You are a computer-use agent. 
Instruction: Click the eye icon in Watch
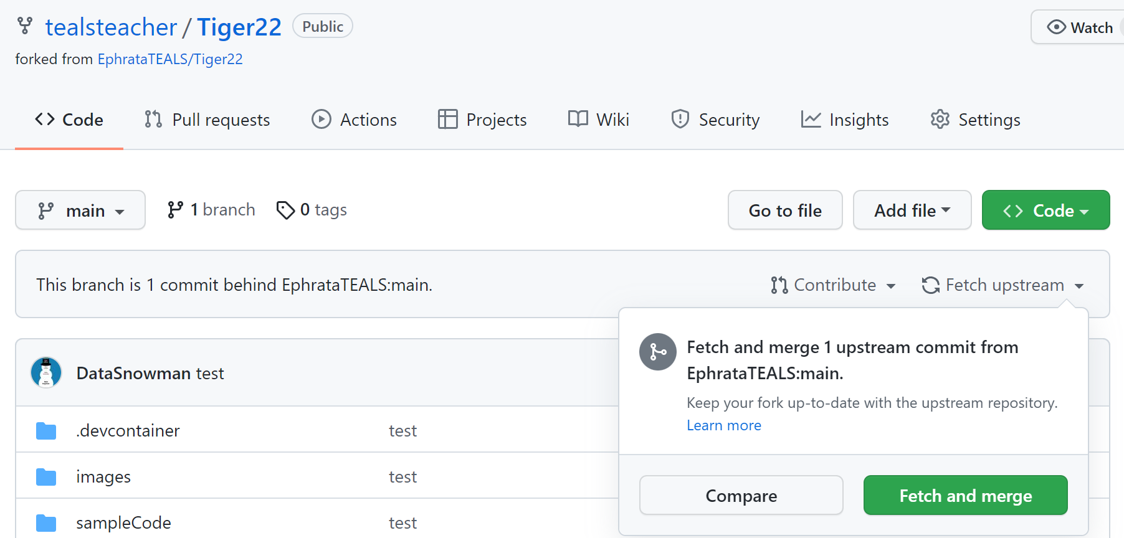pyautogui.click(x=1056, y=27)
